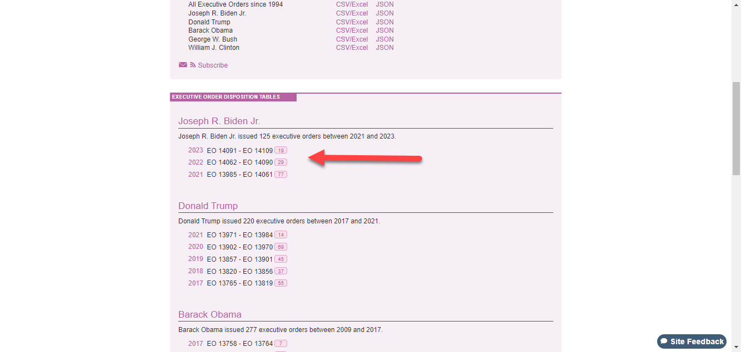This screenshot has width=741, height=352.
Task: Click text 'EO 14091 - EO 14109'
Action: tap(240, 151)
